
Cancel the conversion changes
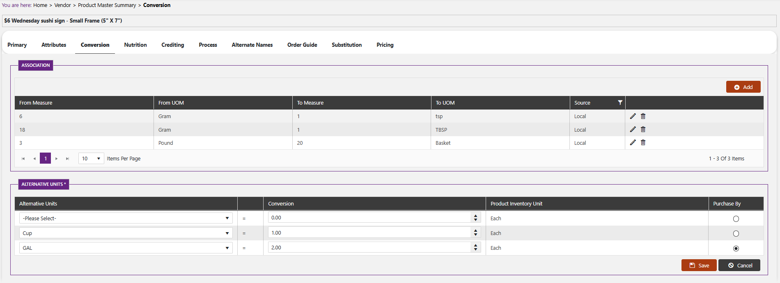tap(739, 265)
